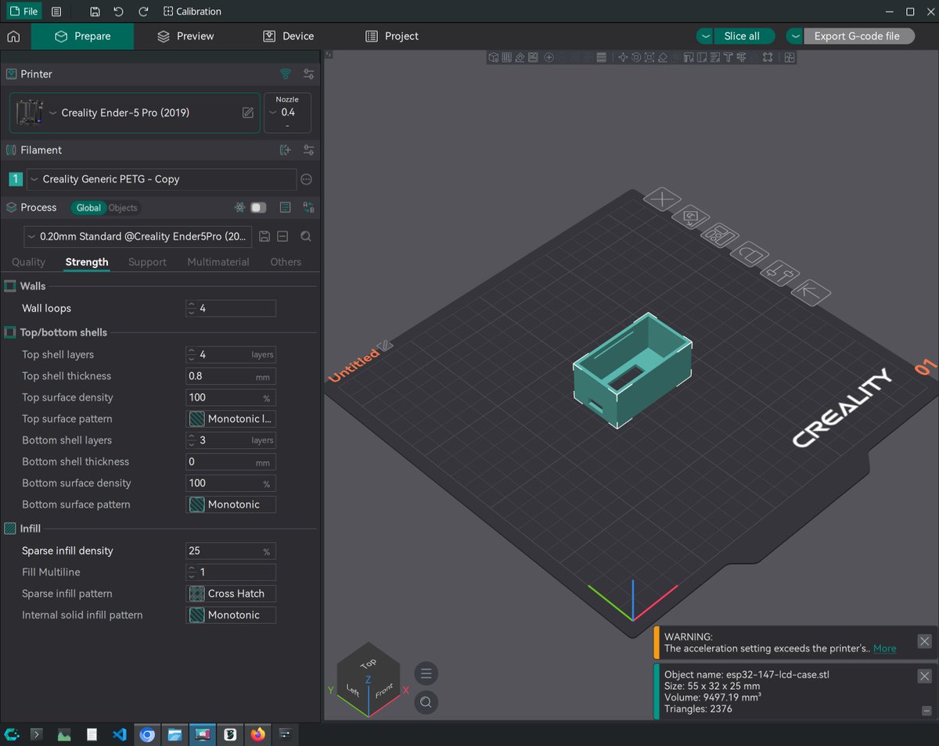The height and width of the screenshot is (746, 939).
Task: Click the compare presets A/B icon
Action: 309,207
